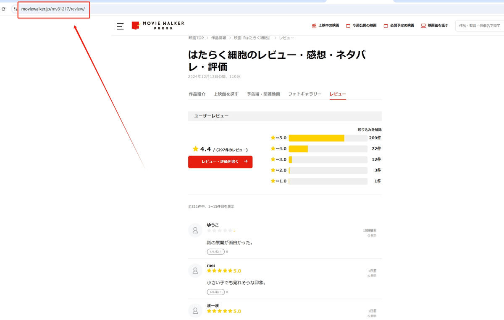Click the 72件 count text
Image resolution: width=504 pixels, height=320 pixels.
(376, 149)
